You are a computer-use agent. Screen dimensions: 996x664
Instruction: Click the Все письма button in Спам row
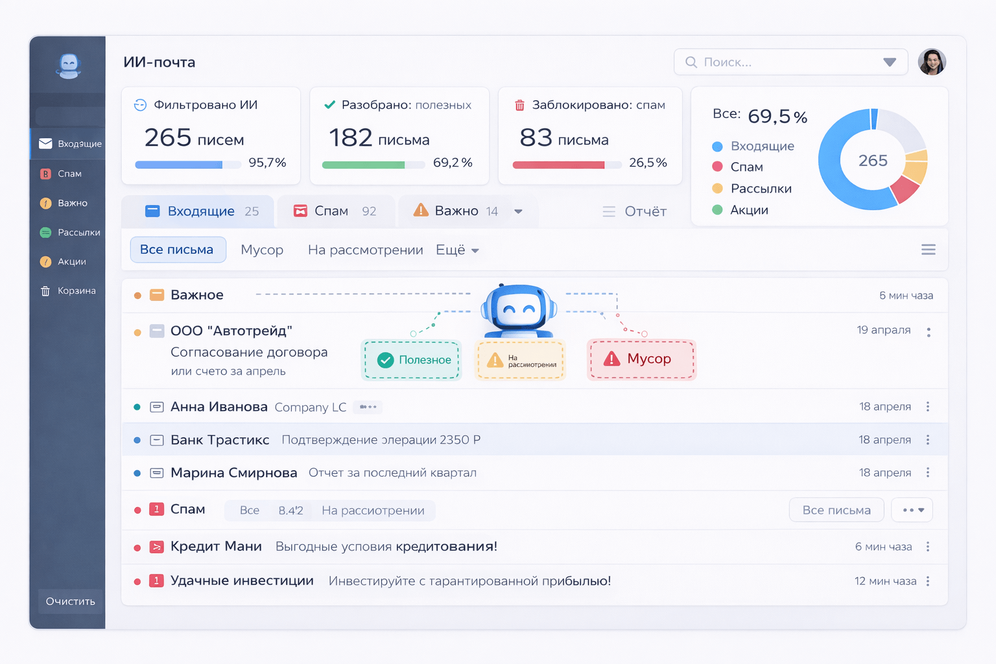(836, 510)
